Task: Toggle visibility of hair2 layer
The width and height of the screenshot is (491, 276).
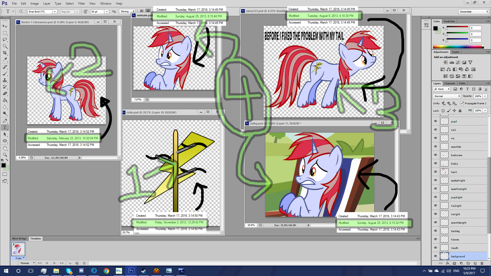Action: click(x=436, y=172)
